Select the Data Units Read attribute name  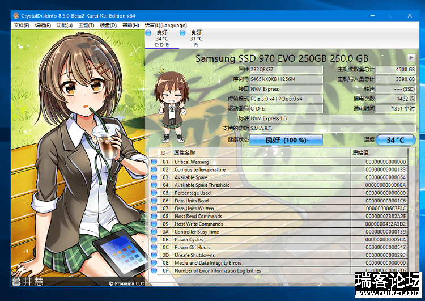tap(192, 201)
